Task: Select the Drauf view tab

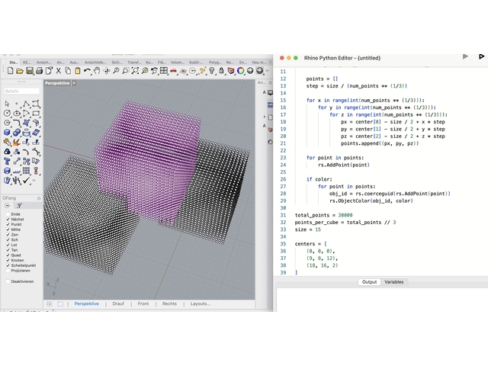Action: click(118, 303)
